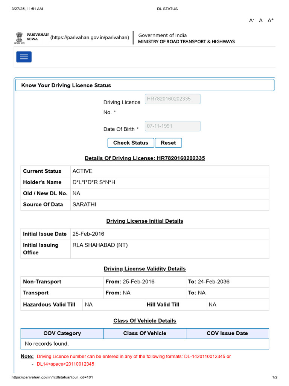The width and height of the screenshot is (289, 386).
Task: Select the Driving License Validity Details heading
Action: 145,268
